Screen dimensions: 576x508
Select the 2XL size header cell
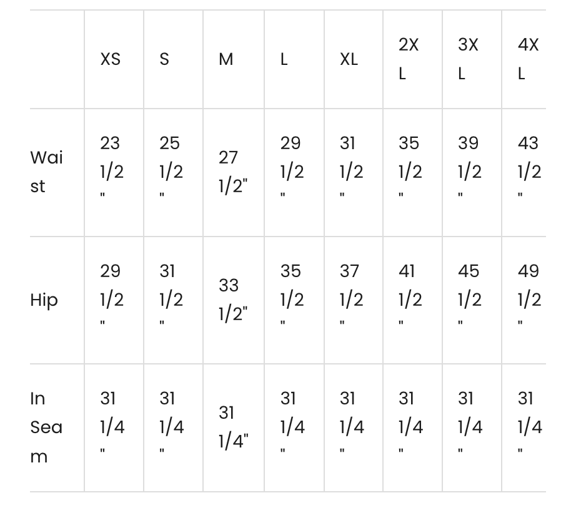point(409,59)
